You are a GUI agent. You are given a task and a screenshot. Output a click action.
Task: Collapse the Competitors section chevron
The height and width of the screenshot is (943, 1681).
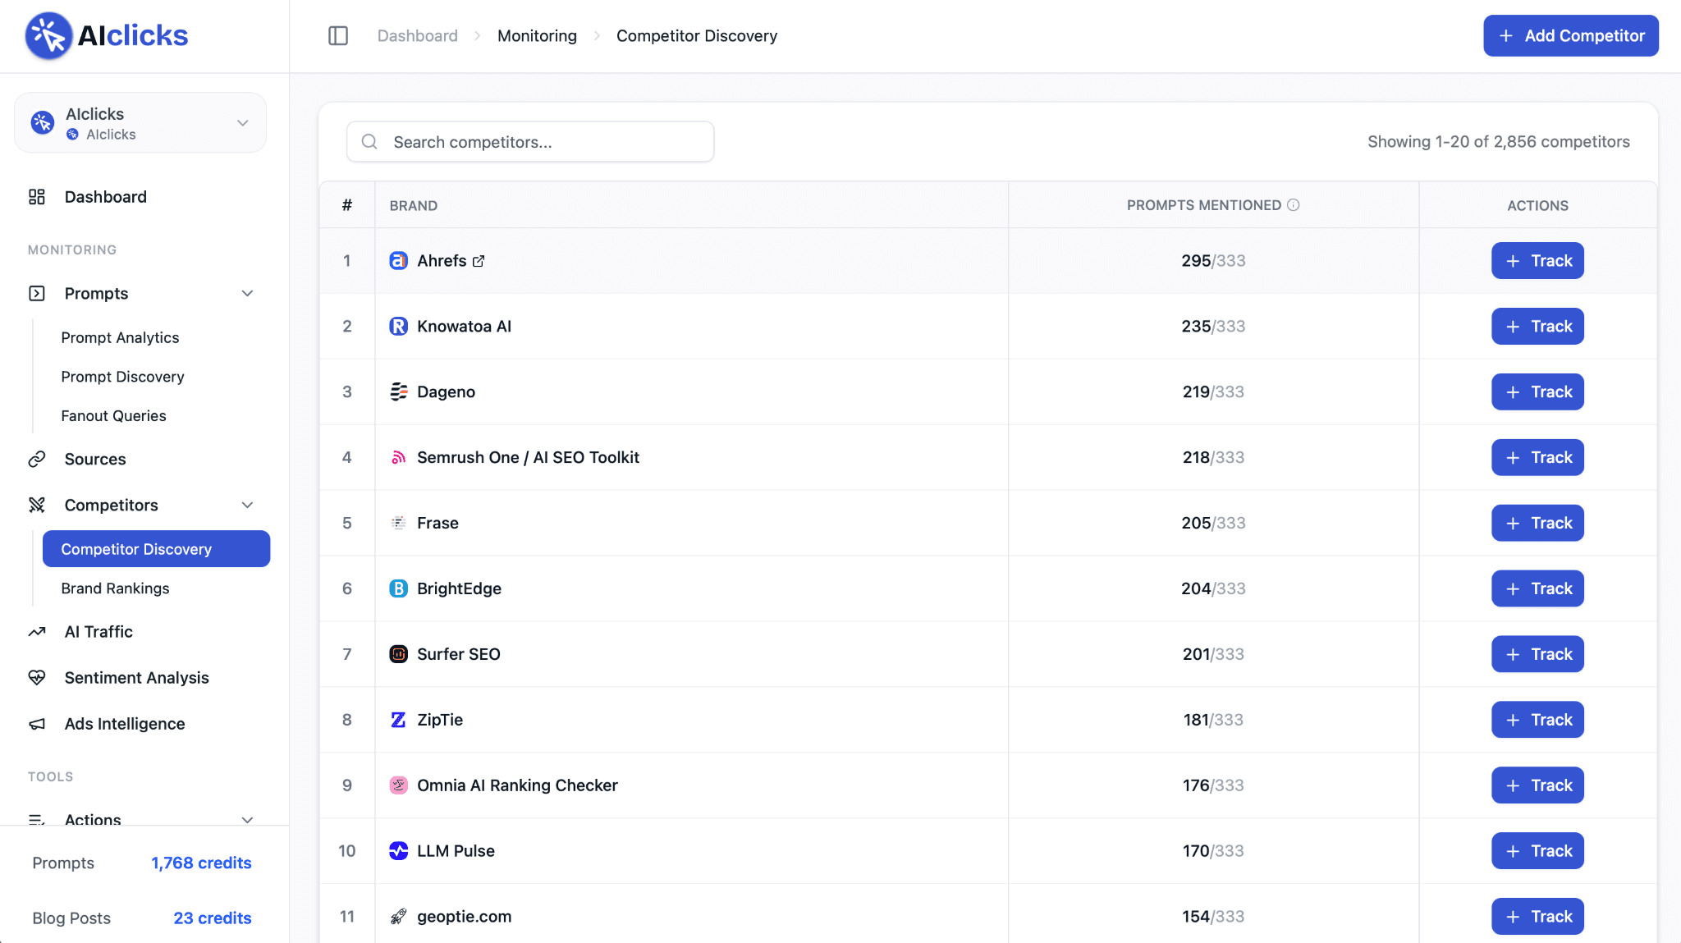tap(247, 505)
